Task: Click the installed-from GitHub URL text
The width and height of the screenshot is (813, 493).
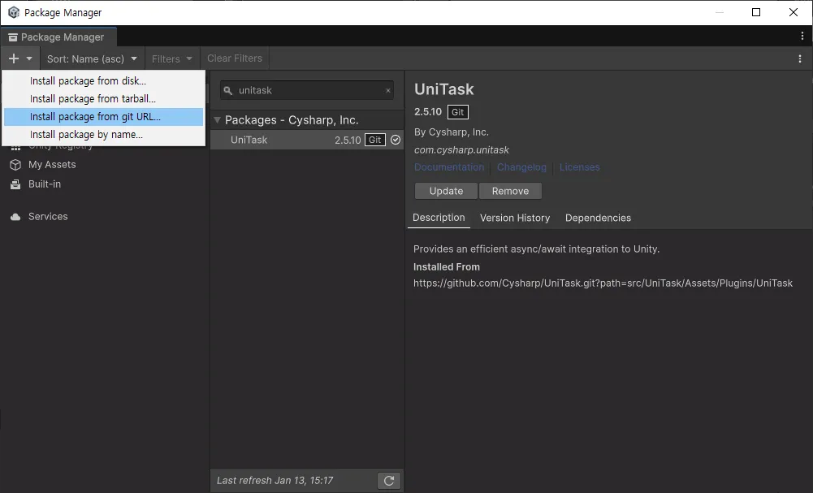Action: click(603, 283)
